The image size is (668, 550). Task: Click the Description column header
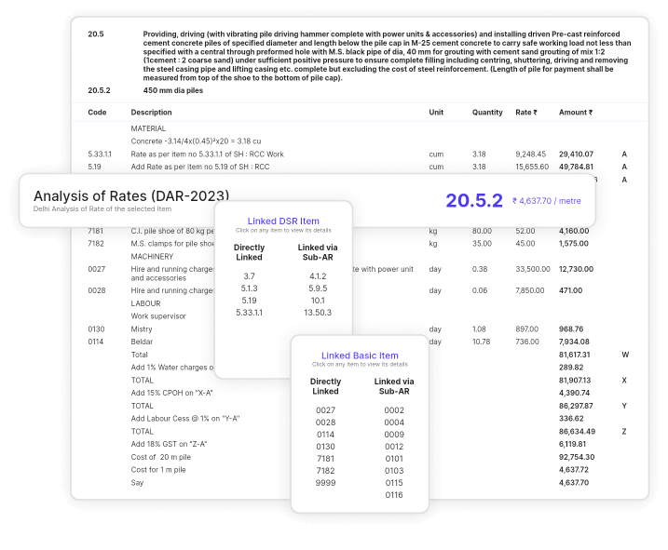151,113
